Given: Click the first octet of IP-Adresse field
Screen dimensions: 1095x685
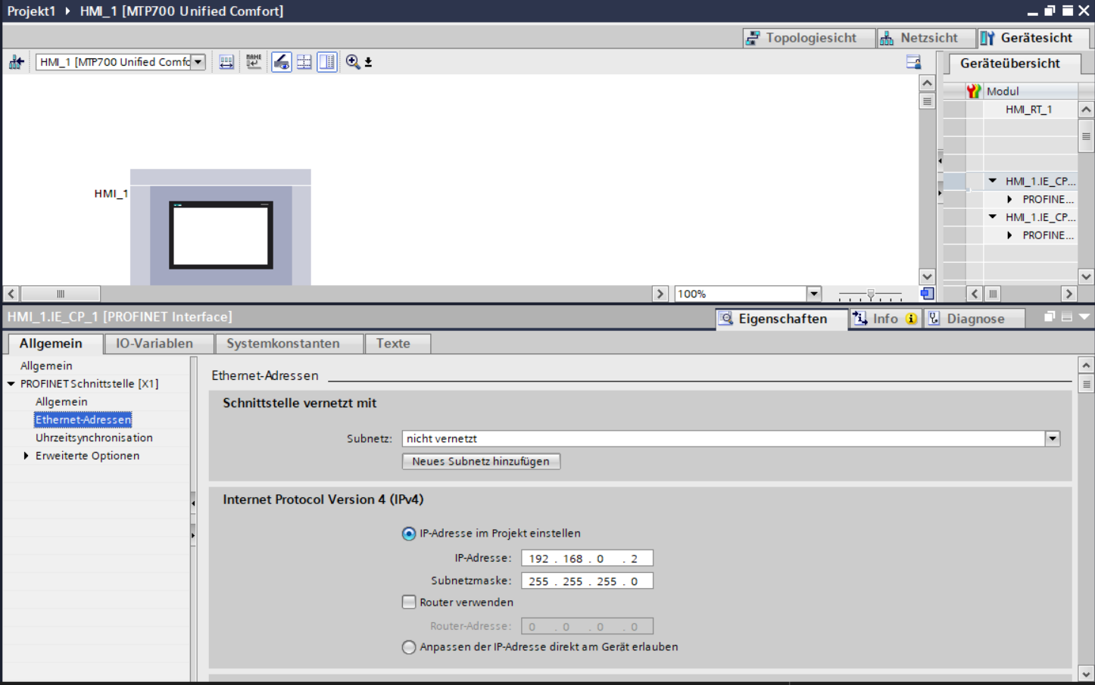Looking at the screenshot, I should pos(538,559).
